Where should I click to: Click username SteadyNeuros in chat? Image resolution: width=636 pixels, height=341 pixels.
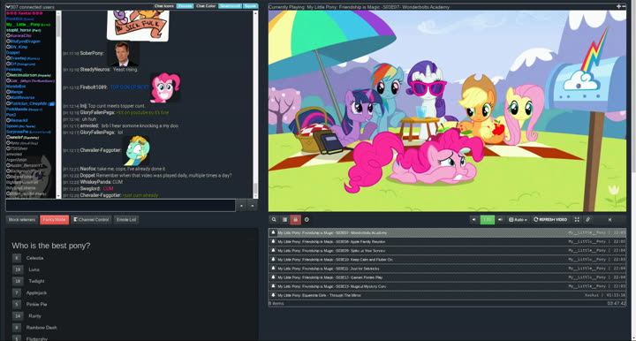(x=95, y=69)
